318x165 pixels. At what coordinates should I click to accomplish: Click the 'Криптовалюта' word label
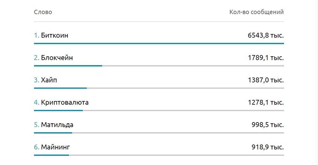pos(65,102)
